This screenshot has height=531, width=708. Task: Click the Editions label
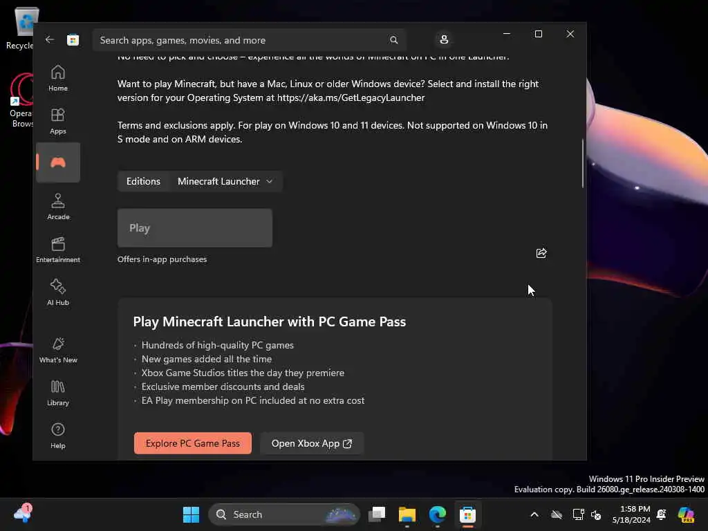coord(143,181)
